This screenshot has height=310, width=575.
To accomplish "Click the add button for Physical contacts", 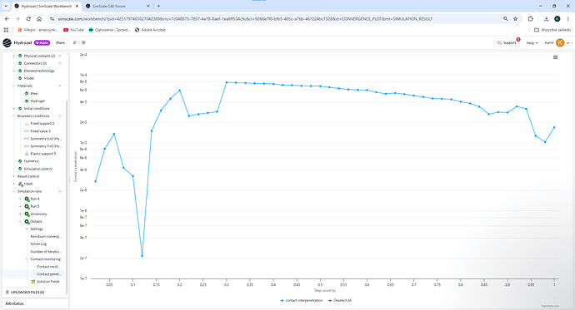I will pos(60,56).
